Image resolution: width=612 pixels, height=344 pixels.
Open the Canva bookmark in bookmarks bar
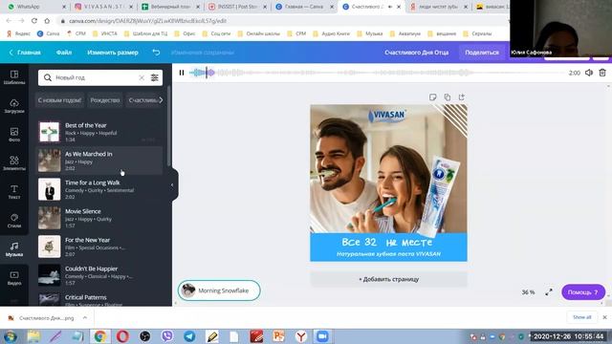click(x=49, y=33)
